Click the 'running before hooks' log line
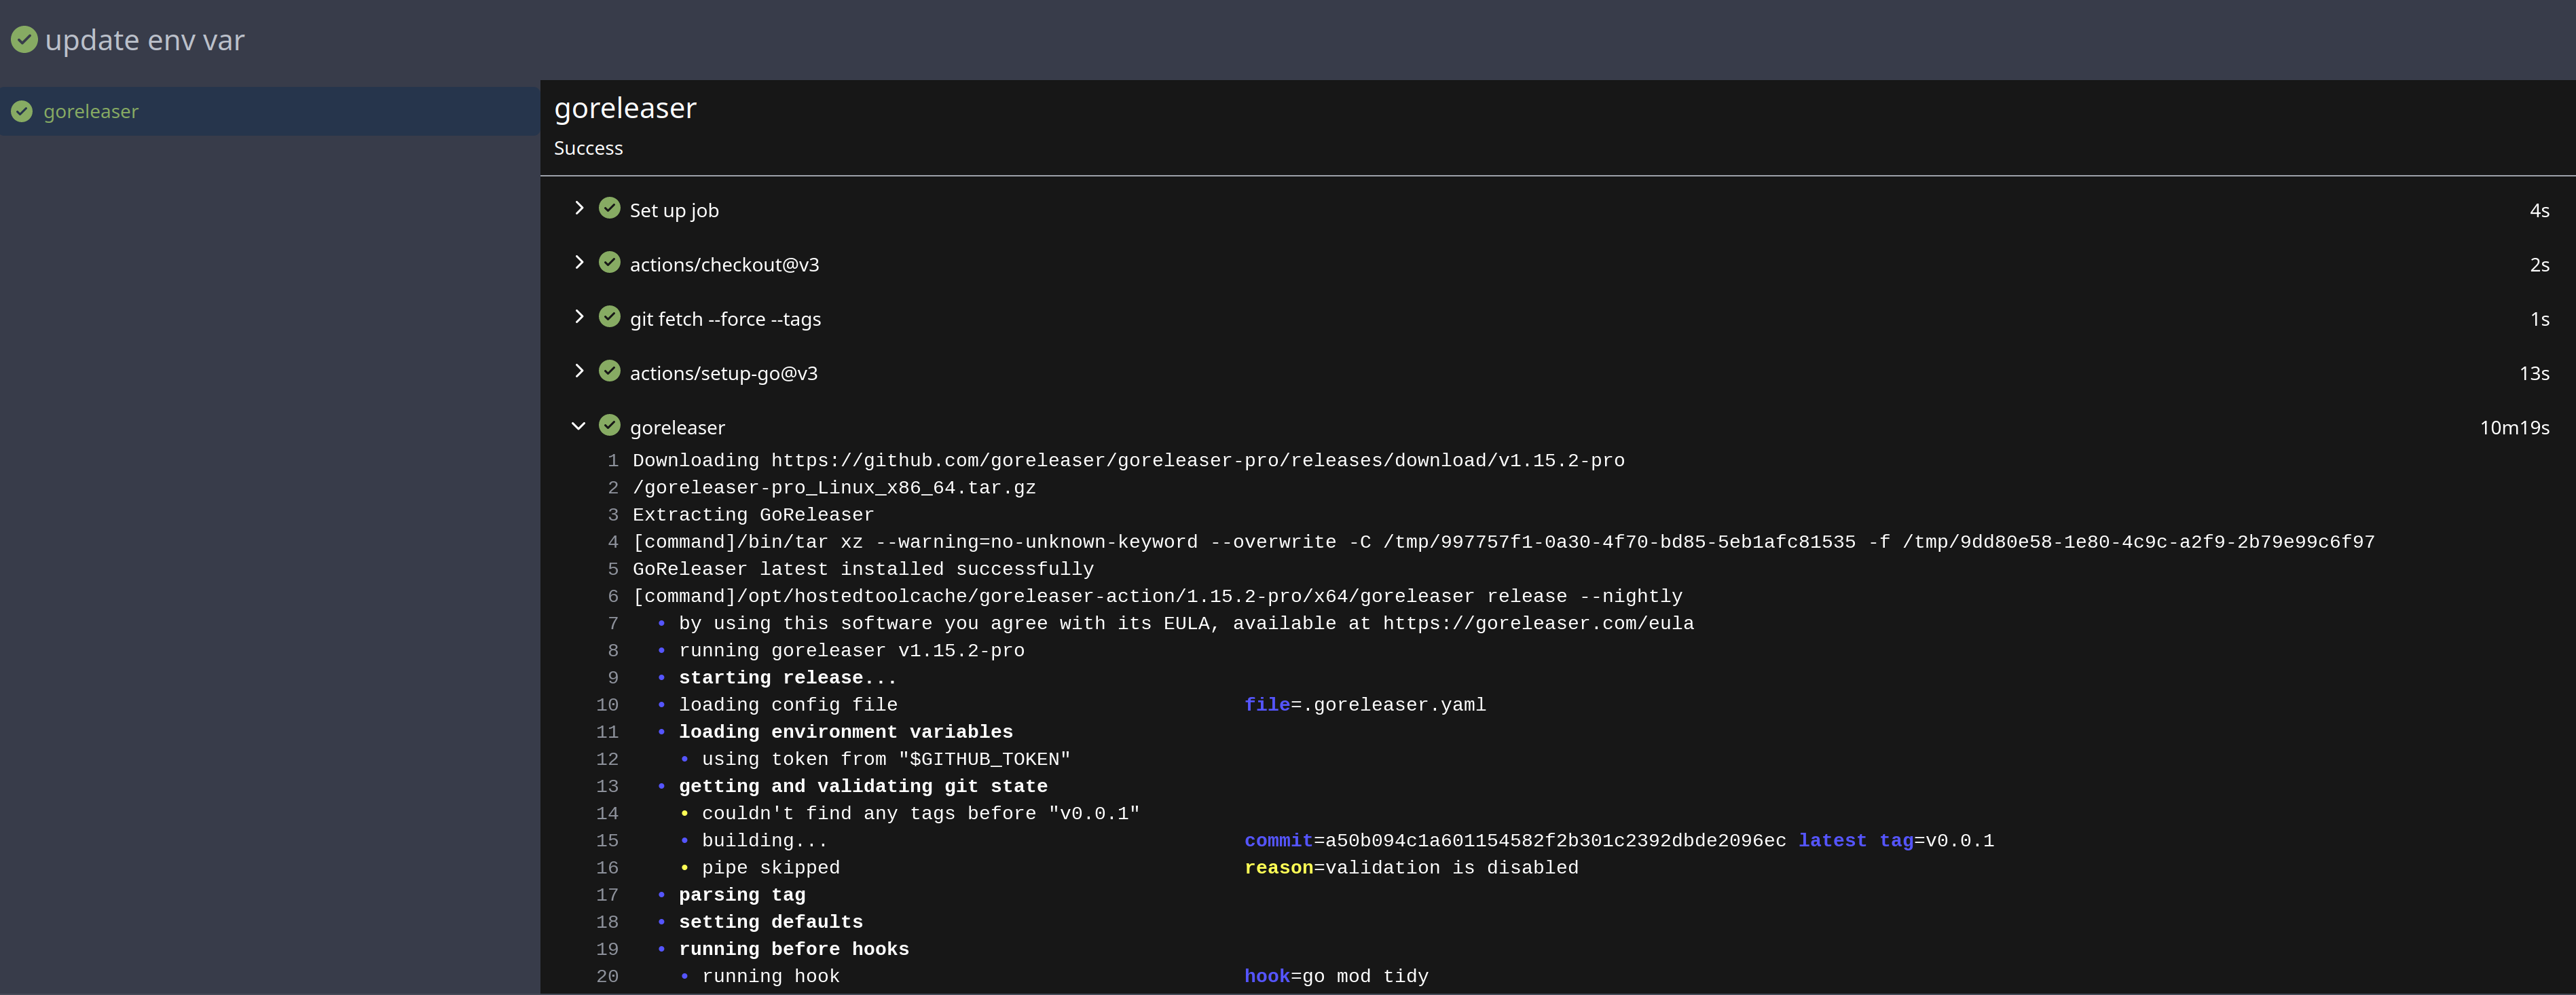 (x=793, y=949)
